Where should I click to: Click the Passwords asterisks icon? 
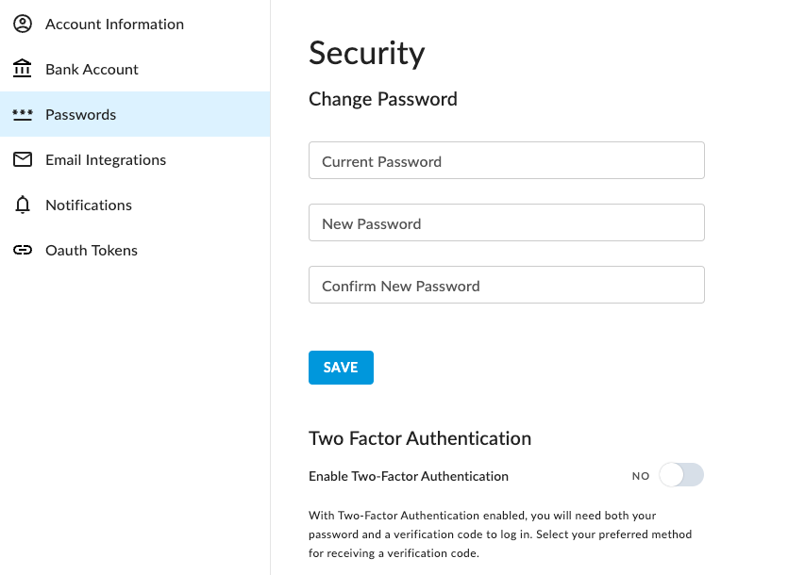(x=23, y=114)
